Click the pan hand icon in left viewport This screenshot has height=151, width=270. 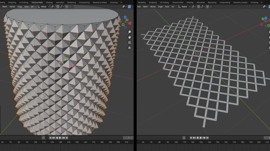click(x=129, y=37)
